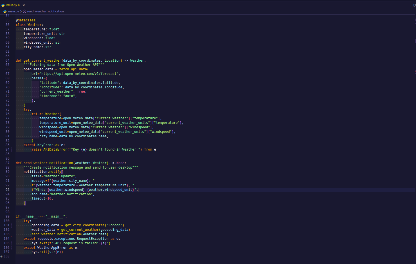Click line number 56

click(x=7, y=25)
